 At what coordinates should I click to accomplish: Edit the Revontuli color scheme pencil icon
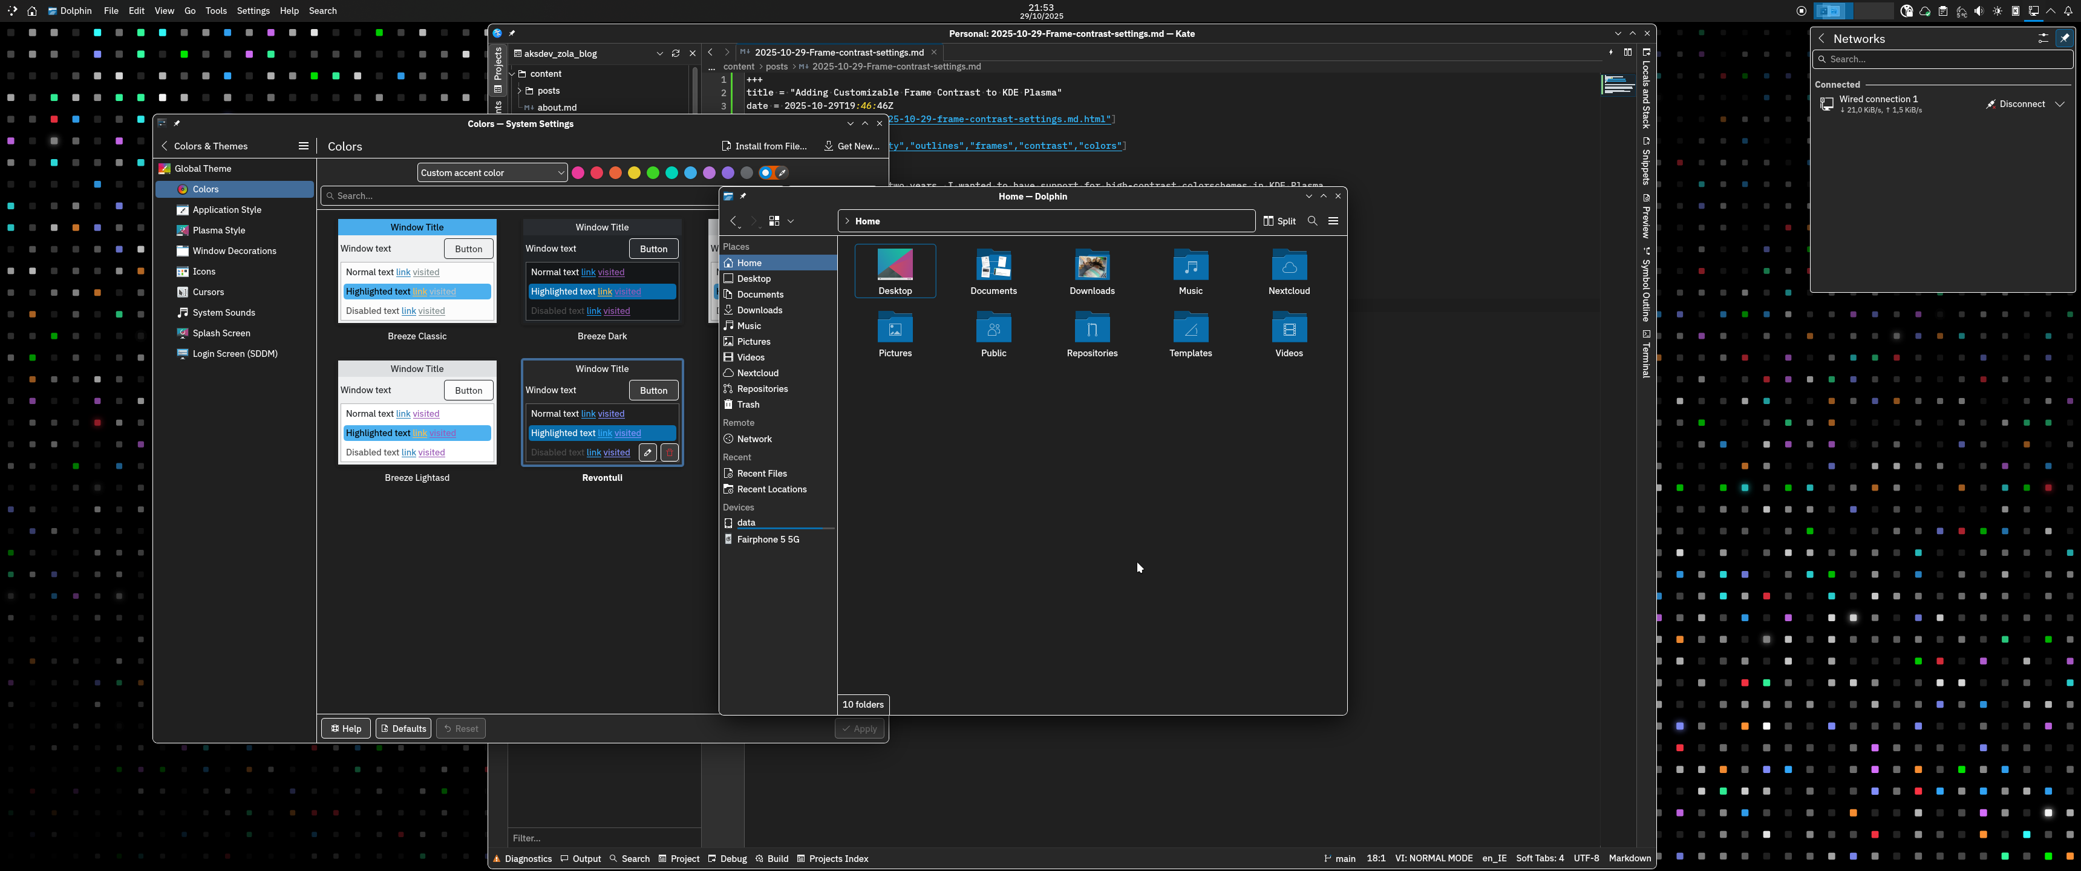pos(648,452)
